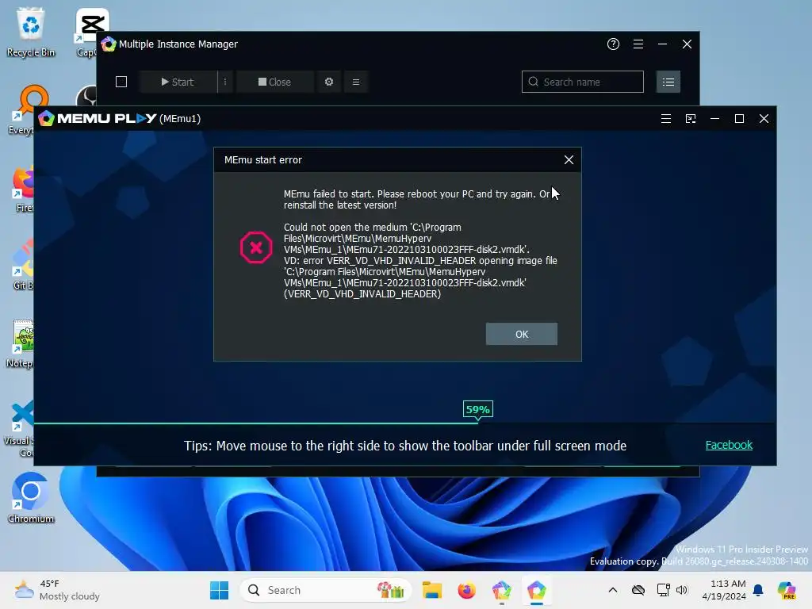Open Firefox from taskbar

466,590
